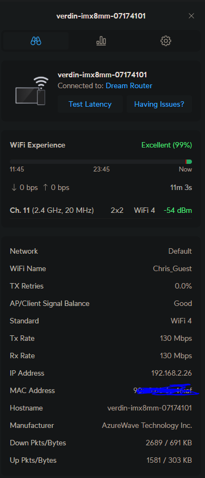The image size is (205, 478).
Task: Open the binoculars overview tab
Action: [x=36, y=41]
